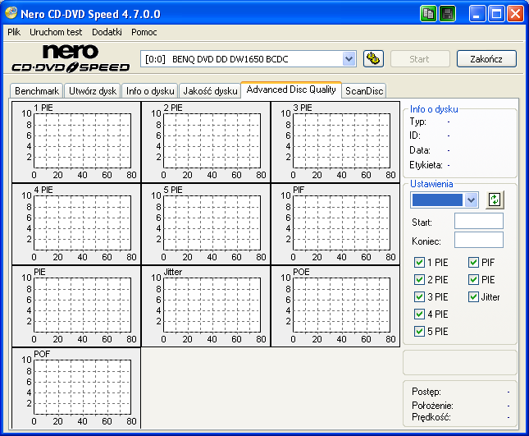Disable the 5 PIE checkbox
The height and width of the screenshot is (436, 529).
coord(419,331)
